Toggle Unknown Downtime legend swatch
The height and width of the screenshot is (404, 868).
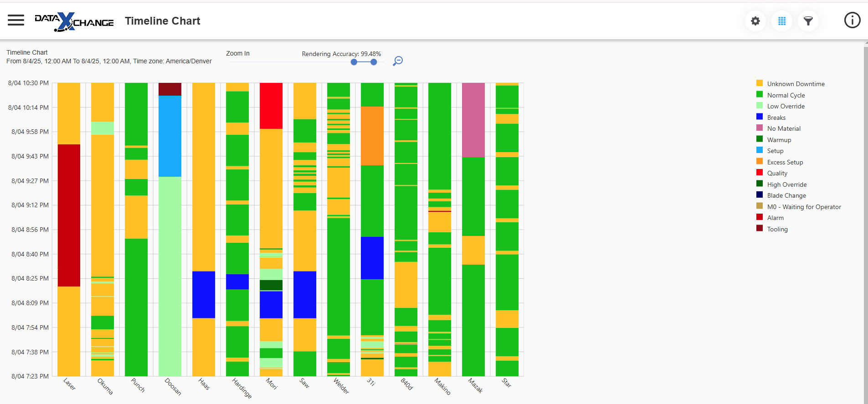(760, 83)
